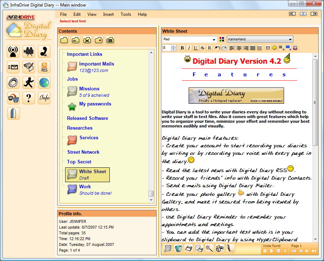Increase the font size with the up arrow
The width and height of the screenshot is (324, 261).
pos(174,46)
